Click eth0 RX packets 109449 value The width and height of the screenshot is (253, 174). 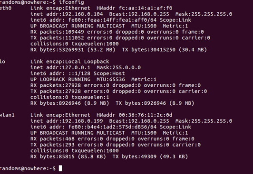click(x=74, y=32)
